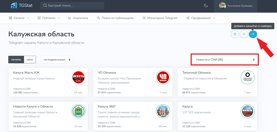The width and height of the screenshot is (277, 132).
Task: Switch to the чаты toggle
Action: [x=30, y=60]
